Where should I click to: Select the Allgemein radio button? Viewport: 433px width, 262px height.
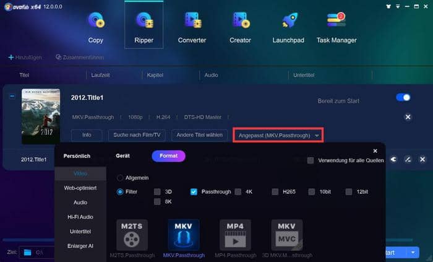point(120,178)
